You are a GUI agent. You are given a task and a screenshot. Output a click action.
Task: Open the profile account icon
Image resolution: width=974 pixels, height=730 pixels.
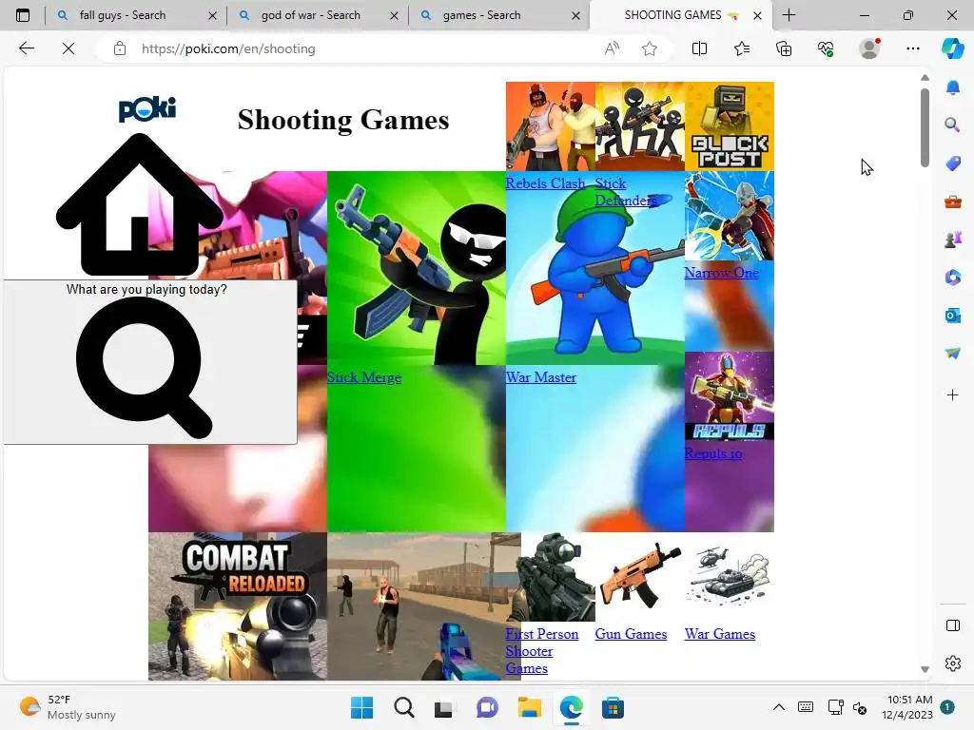(869, 48)
